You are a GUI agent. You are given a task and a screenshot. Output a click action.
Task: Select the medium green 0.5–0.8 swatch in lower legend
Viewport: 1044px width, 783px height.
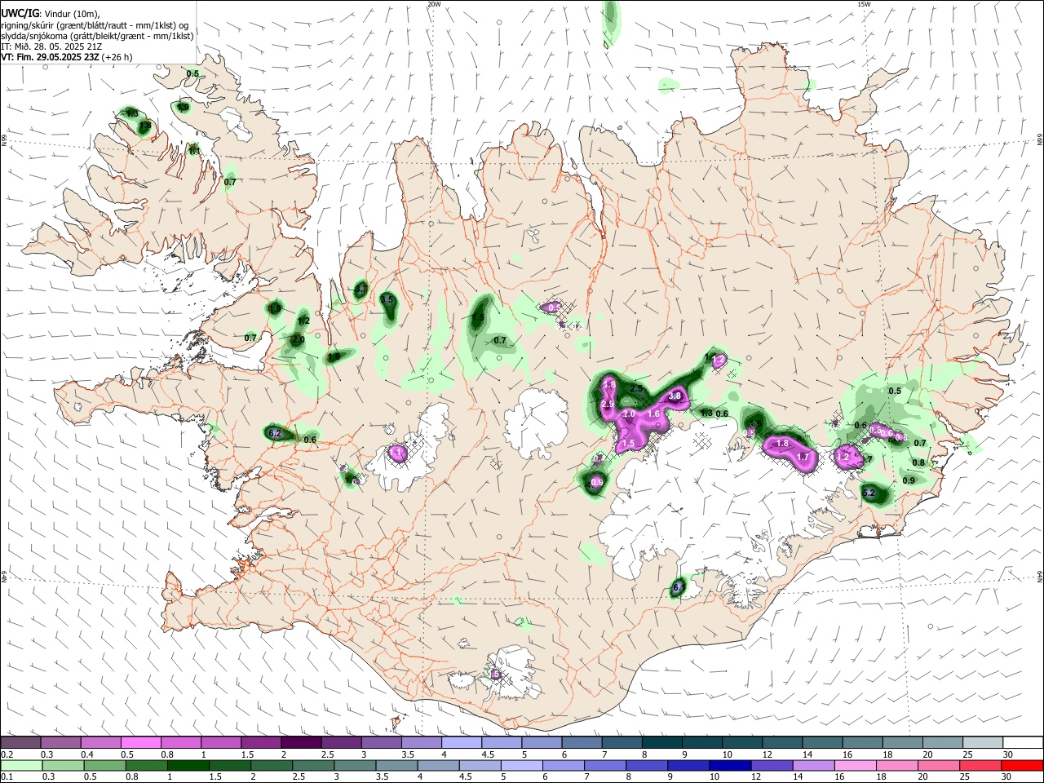point(104,766)
